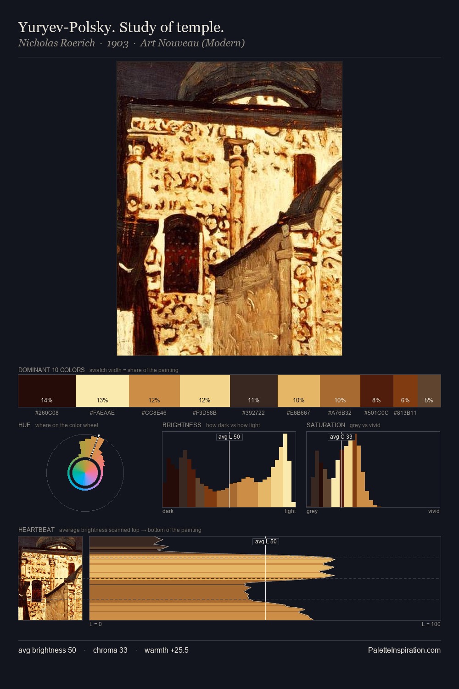Image resolution: width=459 pixels, height=689 pixels.
Task: Choose the #501C0C 8% swatch
Action: (x=377, y=391)
